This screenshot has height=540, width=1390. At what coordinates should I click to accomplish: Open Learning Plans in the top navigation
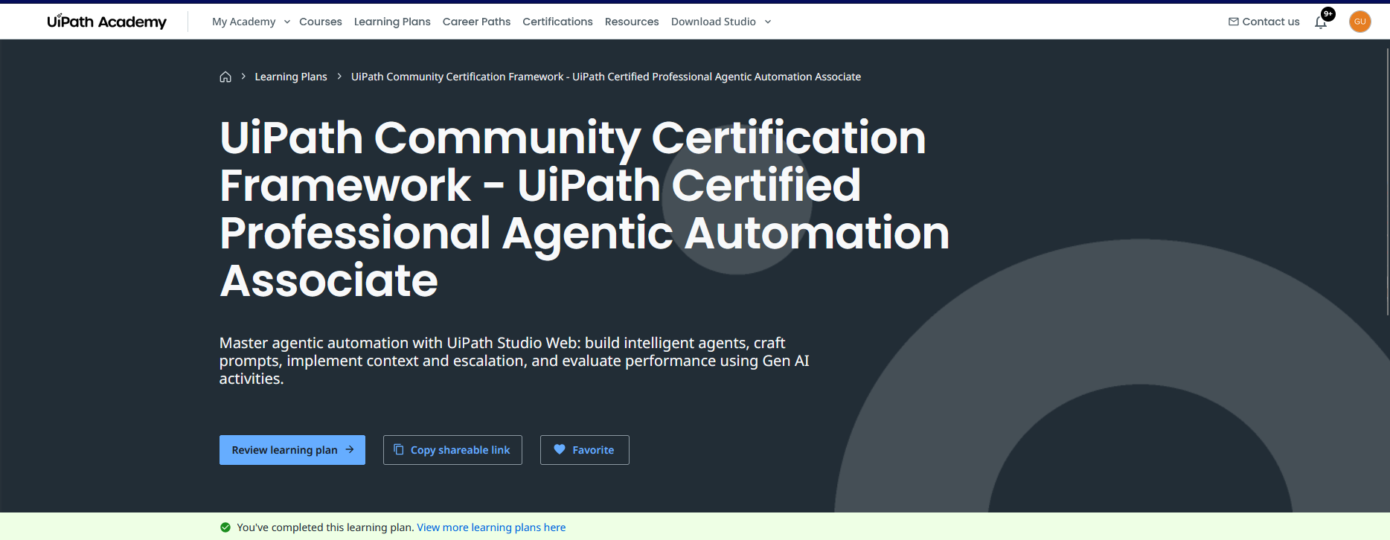tap(392, 22)
